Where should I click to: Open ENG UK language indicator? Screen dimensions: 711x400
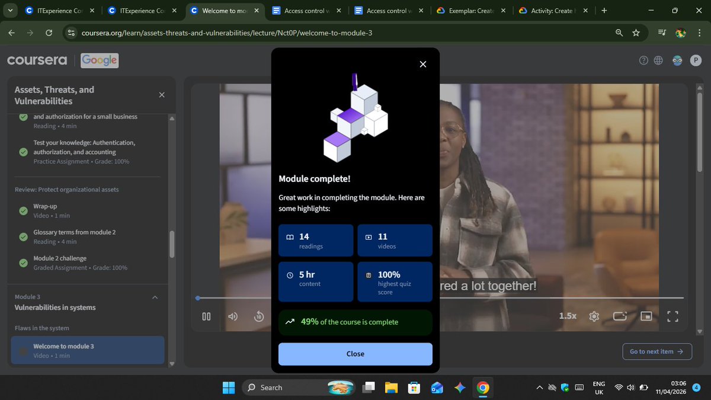tap(599, 388)
